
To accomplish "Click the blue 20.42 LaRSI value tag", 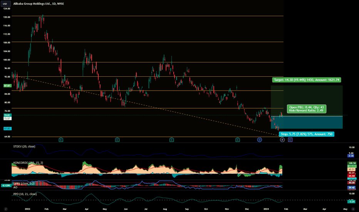I will point(351,187).
